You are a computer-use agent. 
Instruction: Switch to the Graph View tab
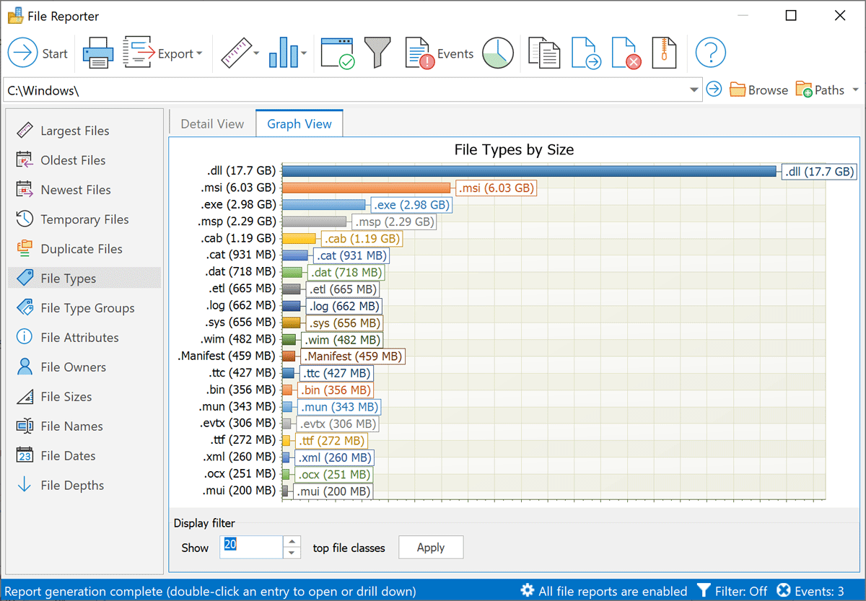(x=299, y=123)
